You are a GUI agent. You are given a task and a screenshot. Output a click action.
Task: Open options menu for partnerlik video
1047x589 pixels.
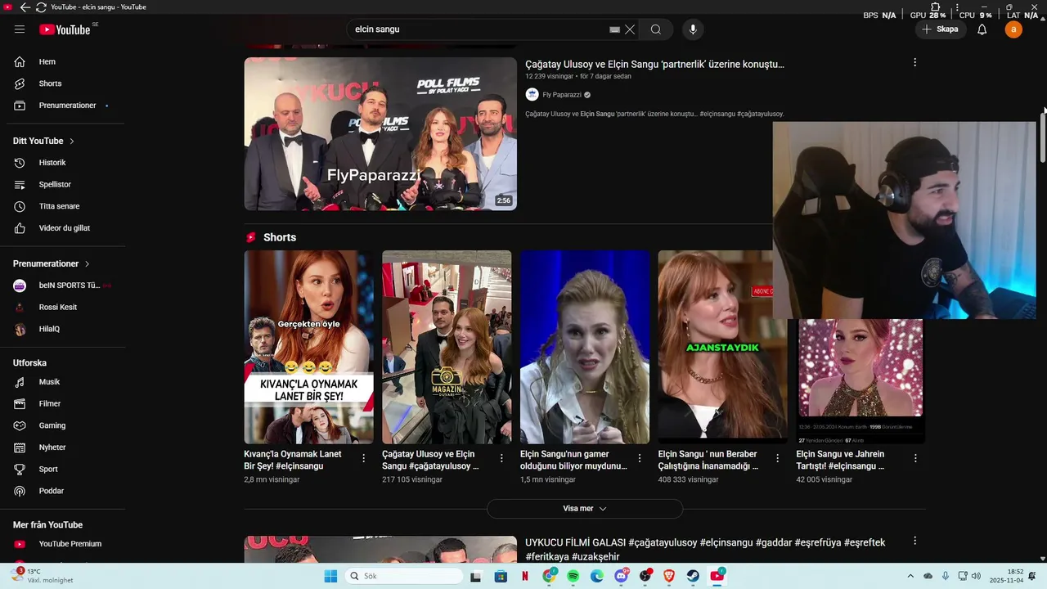coord(914,62)
